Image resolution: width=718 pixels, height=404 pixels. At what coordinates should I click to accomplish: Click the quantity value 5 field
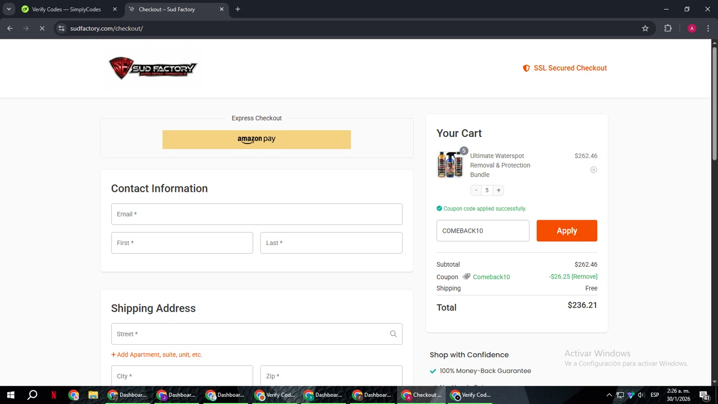tap(487, 191)
